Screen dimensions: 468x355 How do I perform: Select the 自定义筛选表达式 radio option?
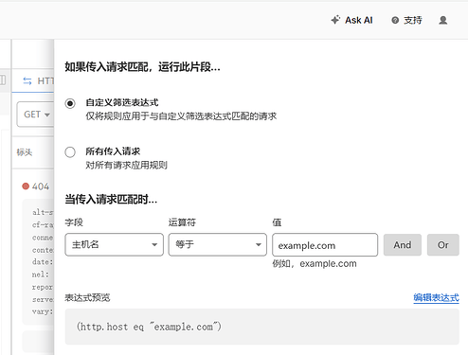(x=70, y=103)
